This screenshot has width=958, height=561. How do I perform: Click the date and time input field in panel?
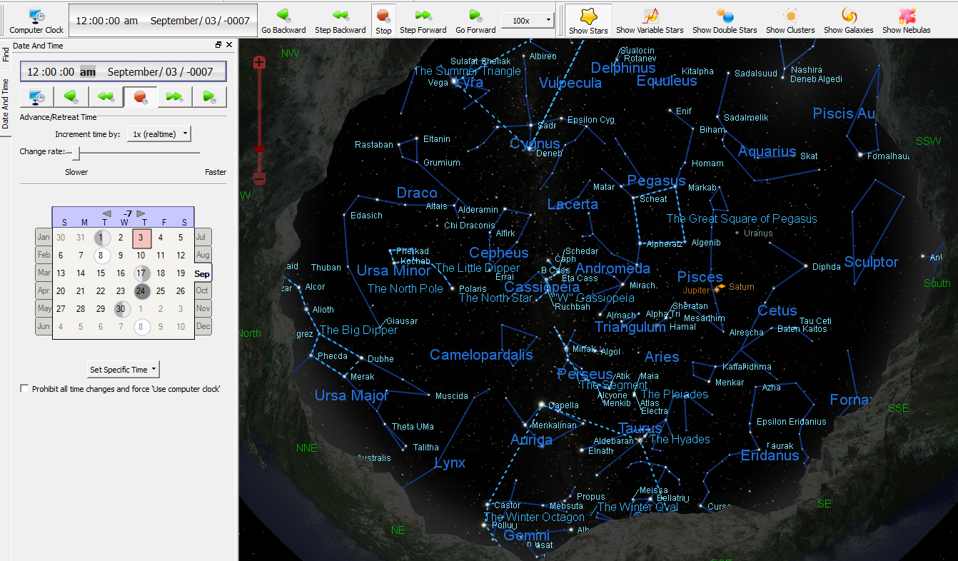tap(123, 71)
